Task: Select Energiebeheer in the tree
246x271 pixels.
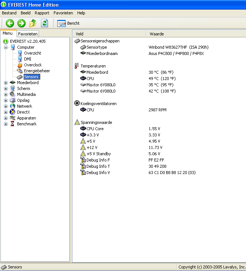Action: pyautogui.click(x=37, y=71)
